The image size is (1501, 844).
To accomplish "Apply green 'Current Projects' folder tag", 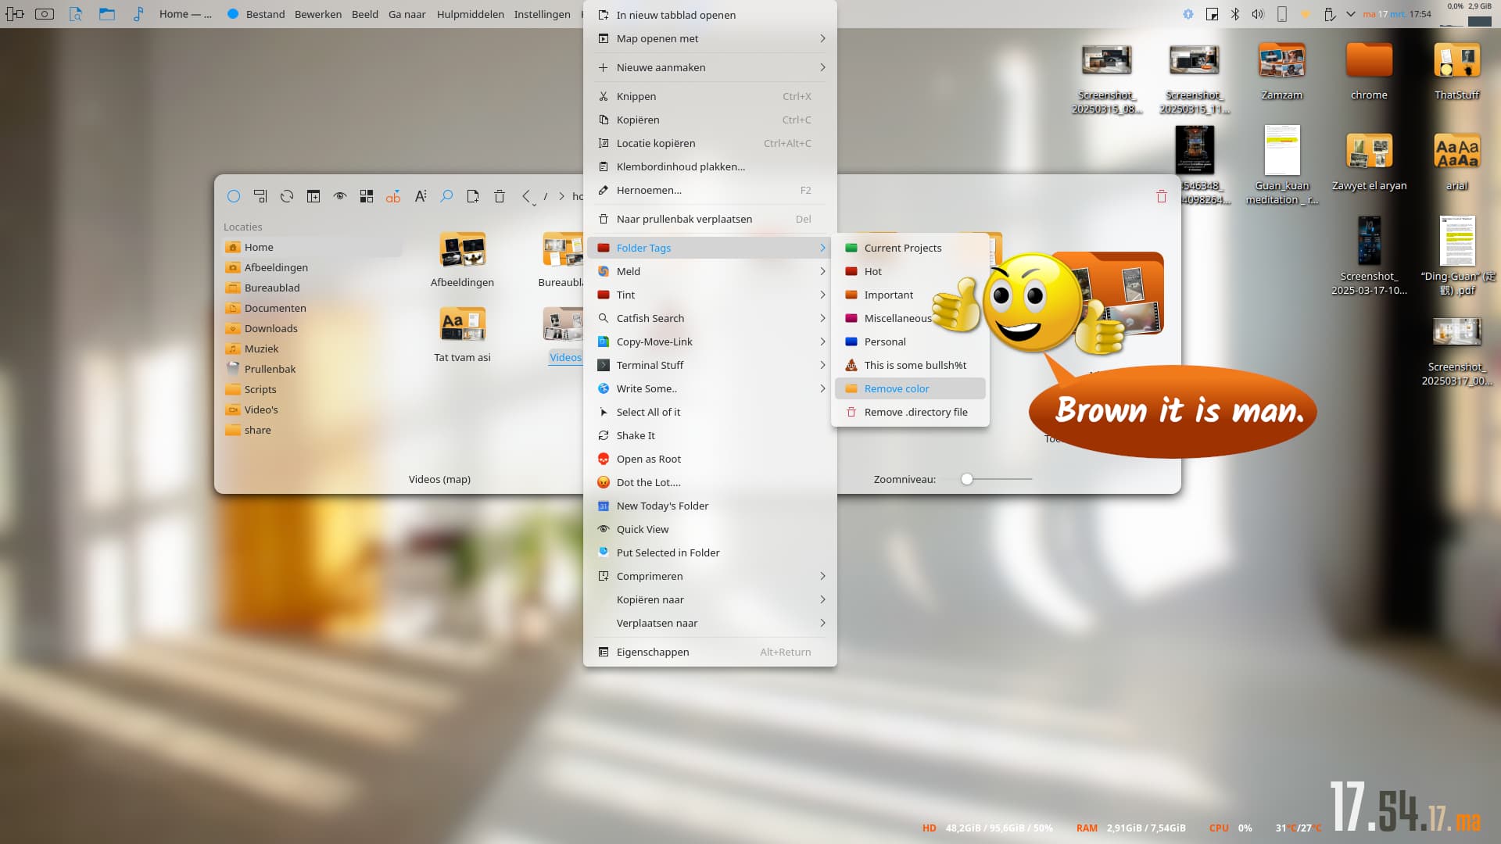I will click(x=910, y=248).
